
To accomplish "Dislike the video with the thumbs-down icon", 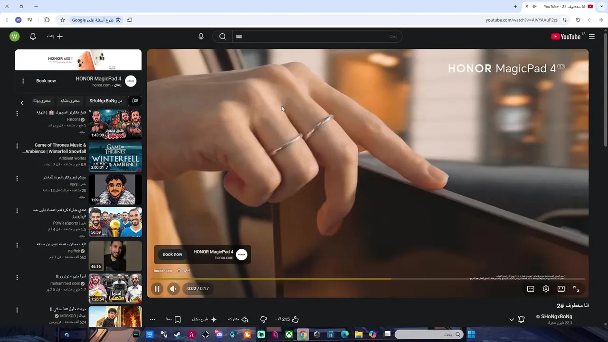I will click(264, 320).
